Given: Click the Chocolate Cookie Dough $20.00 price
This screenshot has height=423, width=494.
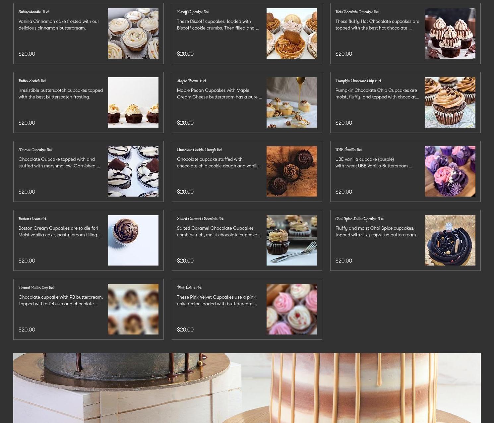Looking at the screenshot, I should (x=185, y=192).
